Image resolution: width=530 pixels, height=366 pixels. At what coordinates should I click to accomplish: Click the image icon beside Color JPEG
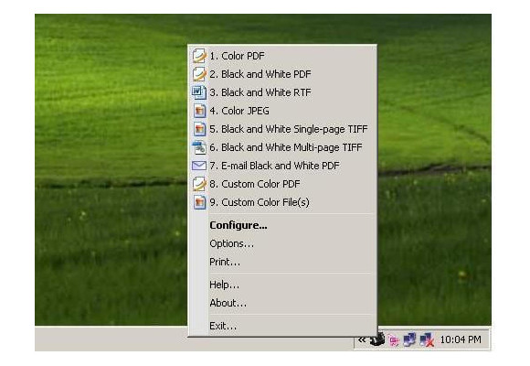pyautogui.click(x=199, y=111)
